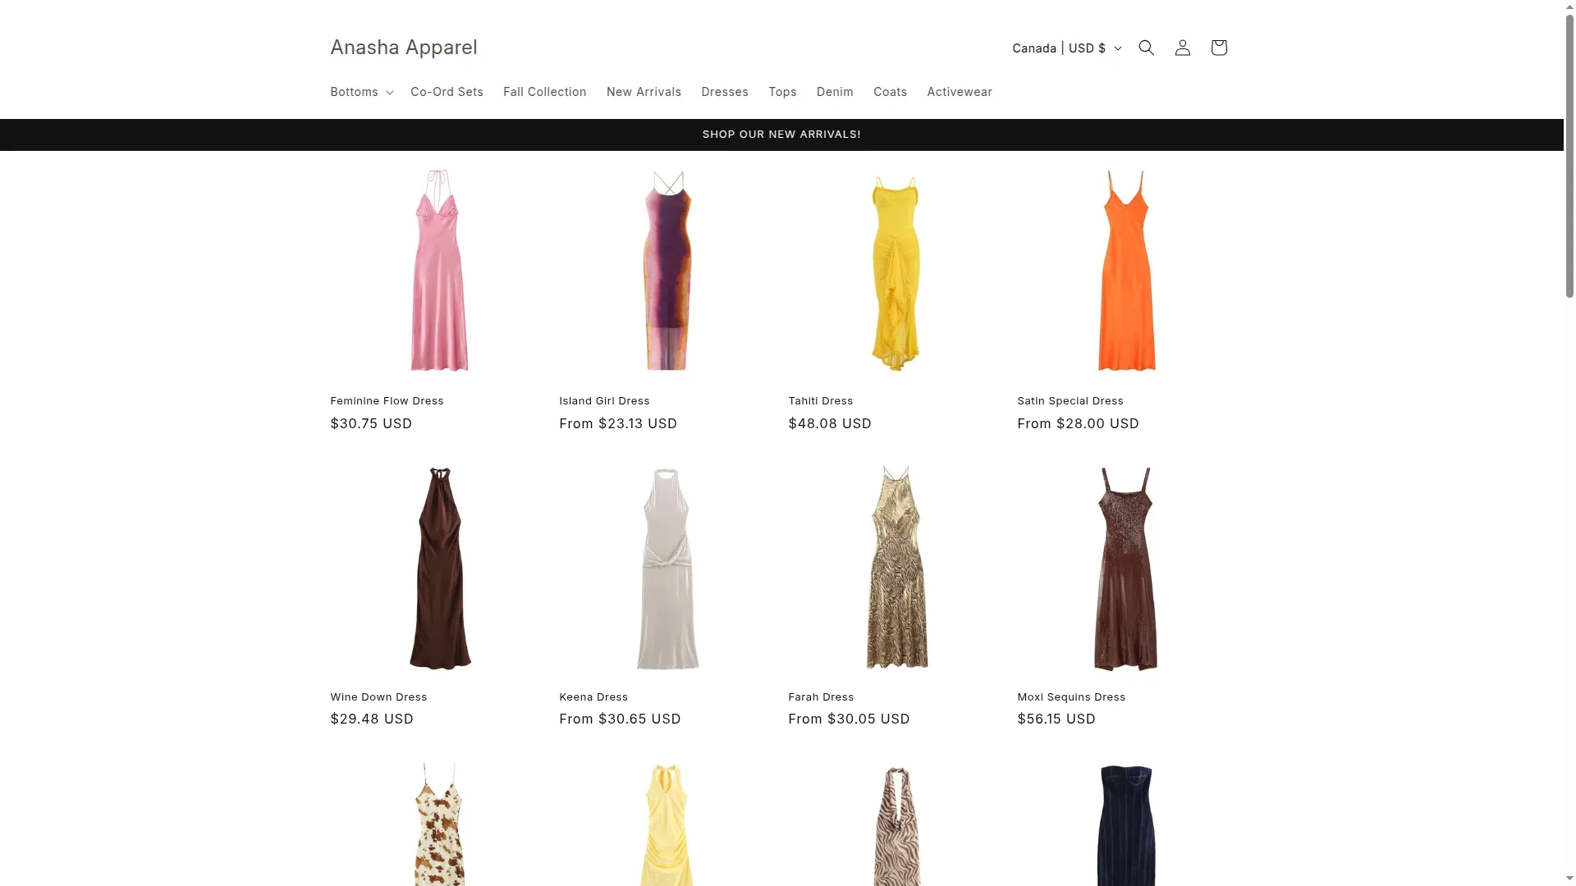View the silver Keena Dress image
Screen dimensions: 1576x886
667,568
